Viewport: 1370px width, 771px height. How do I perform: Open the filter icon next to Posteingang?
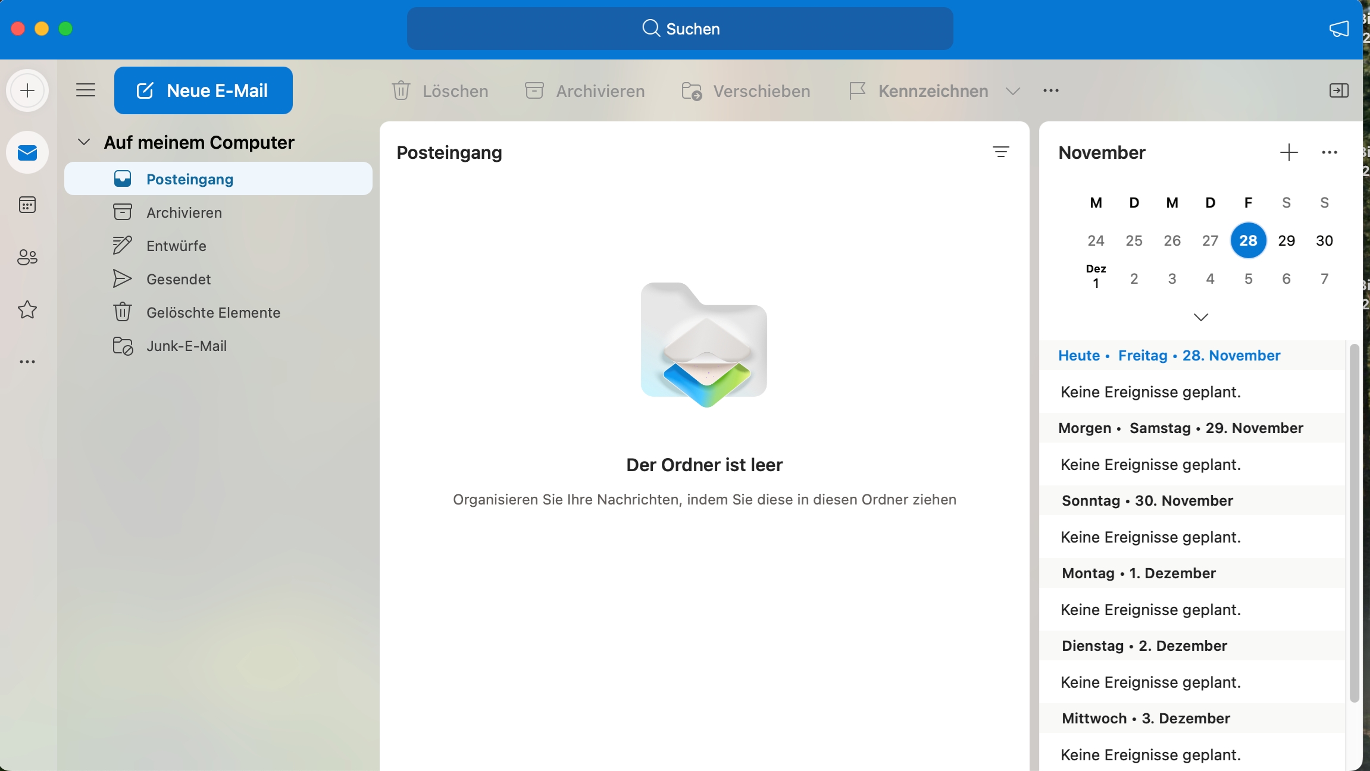[x=1001, y=152]
